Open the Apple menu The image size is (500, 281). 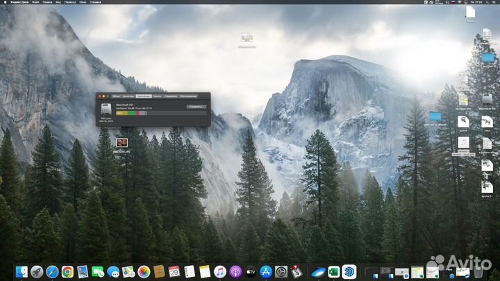coord(5,2)
